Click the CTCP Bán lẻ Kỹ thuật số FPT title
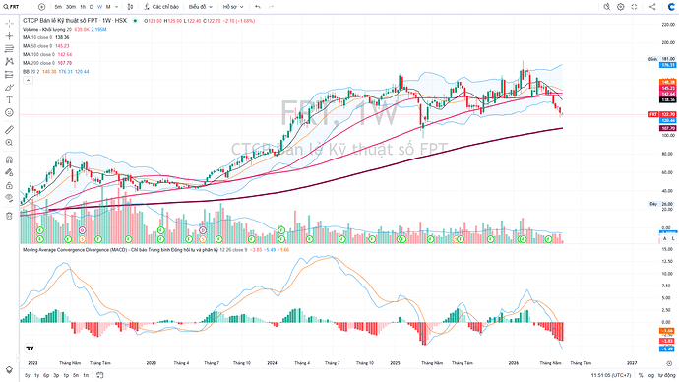 [75, 21]
